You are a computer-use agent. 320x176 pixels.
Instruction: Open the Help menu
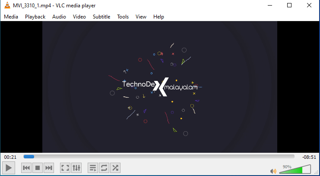[x=158, y=17]
